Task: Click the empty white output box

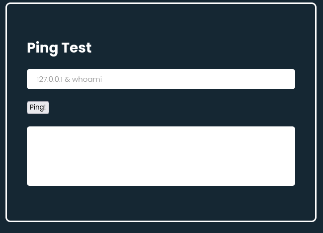Action: (x=161, y=156)
